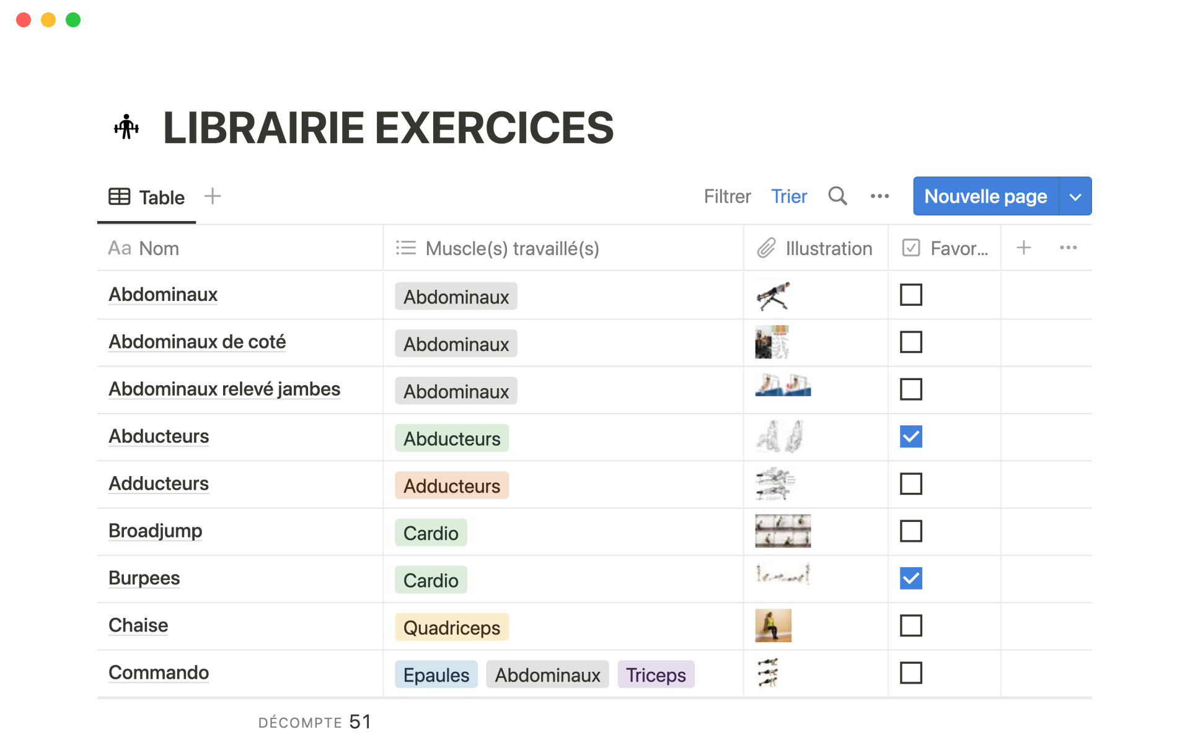
Task: Click the weightlifter page icon
Action: [x=126, y=127]
